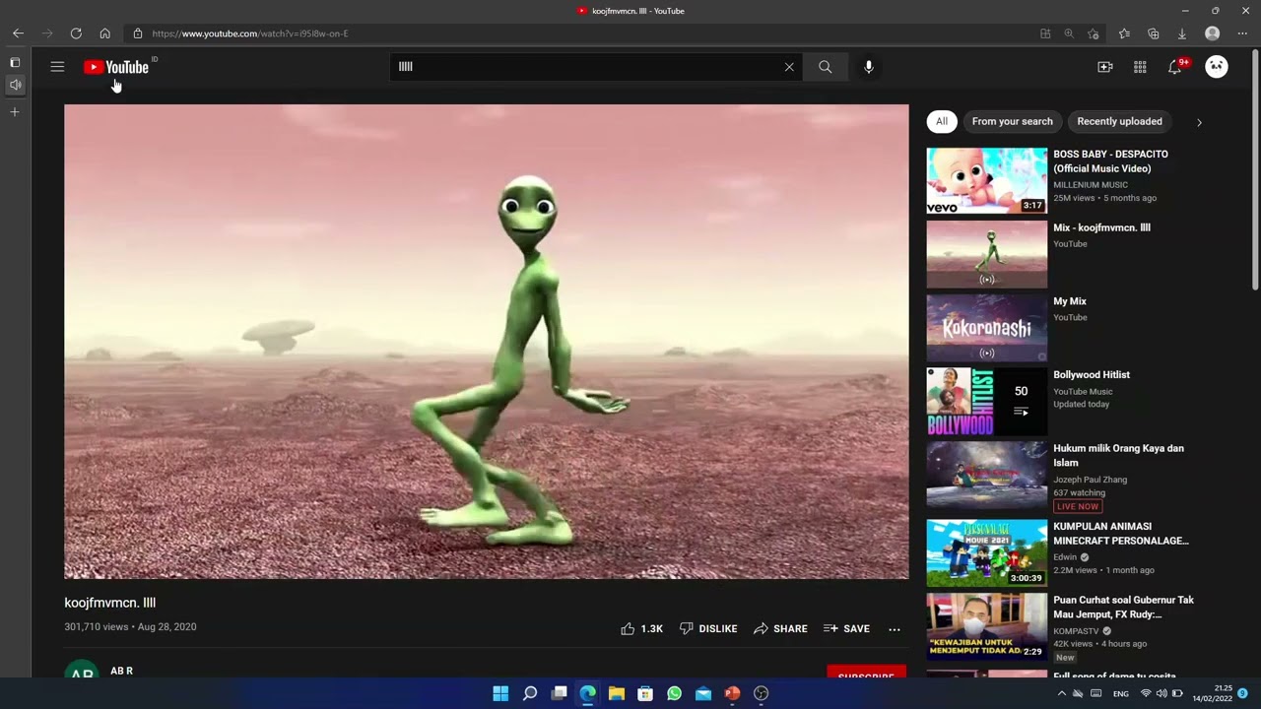1261x709 pixels.
Task: Go back with browser back arrow
Action: pos(18,33)
